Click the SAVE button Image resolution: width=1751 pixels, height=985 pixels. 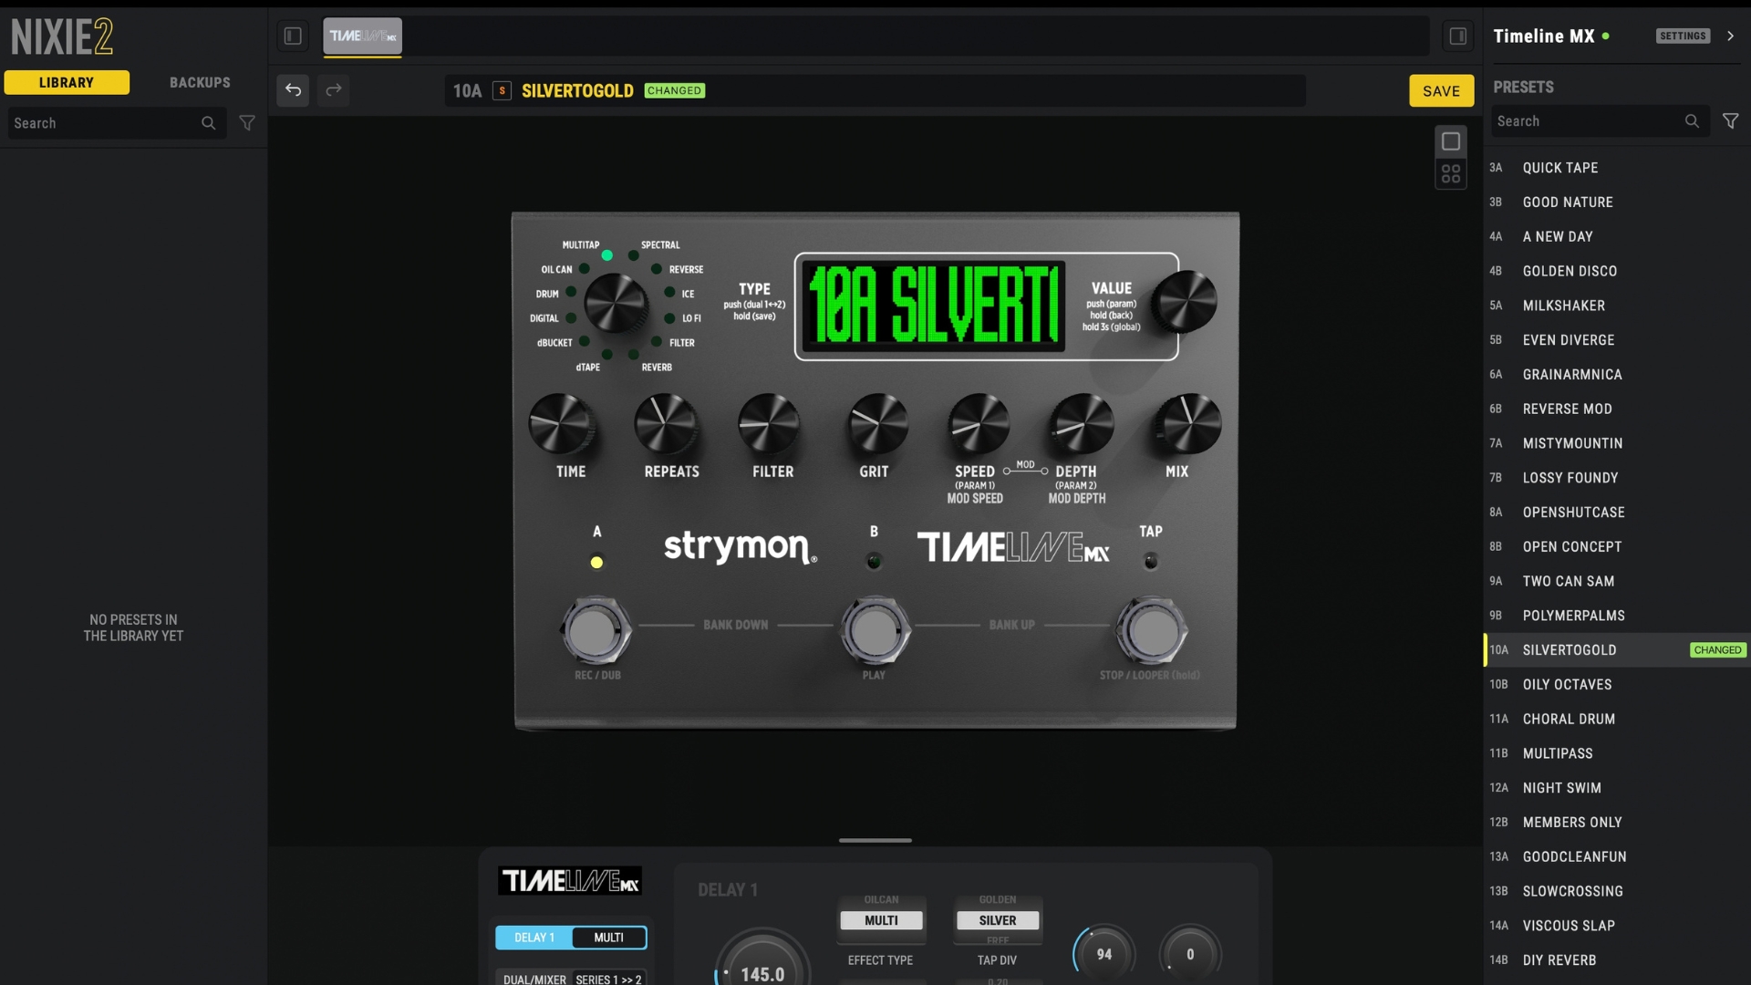1441,90
